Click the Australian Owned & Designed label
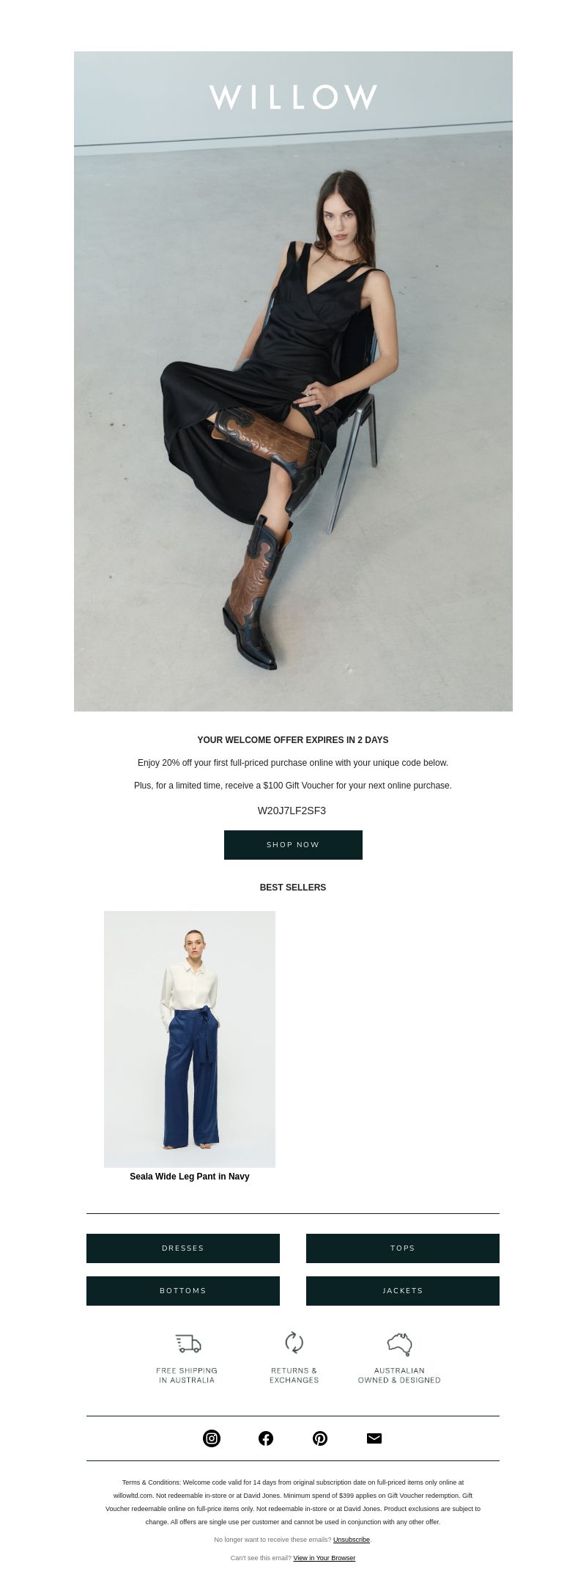The width and height of the screenshot is (586, 1591). point(399,1375)
